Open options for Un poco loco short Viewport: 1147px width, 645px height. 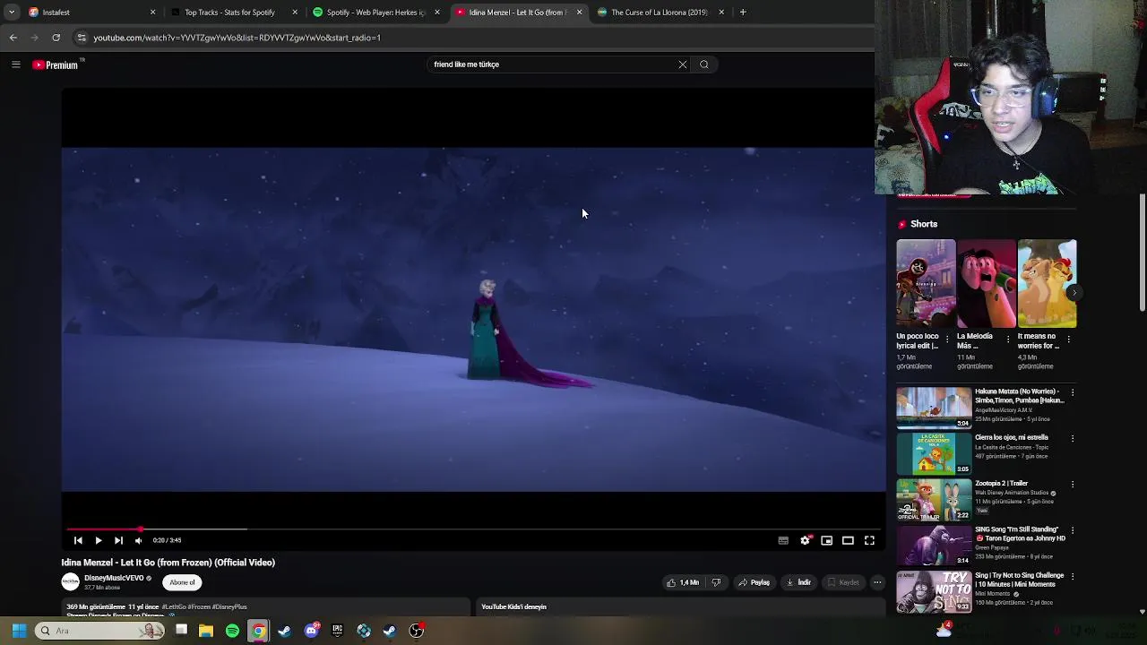tap(947, 340)
